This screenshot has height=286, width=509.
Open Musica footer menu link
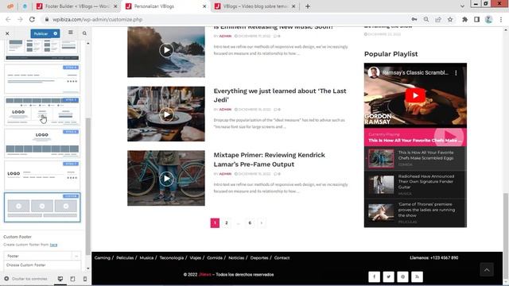tap(146, 257)
